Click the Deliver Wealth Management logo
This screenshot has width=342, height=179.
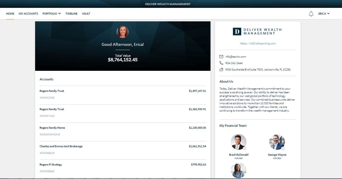(x=257, y=31)
